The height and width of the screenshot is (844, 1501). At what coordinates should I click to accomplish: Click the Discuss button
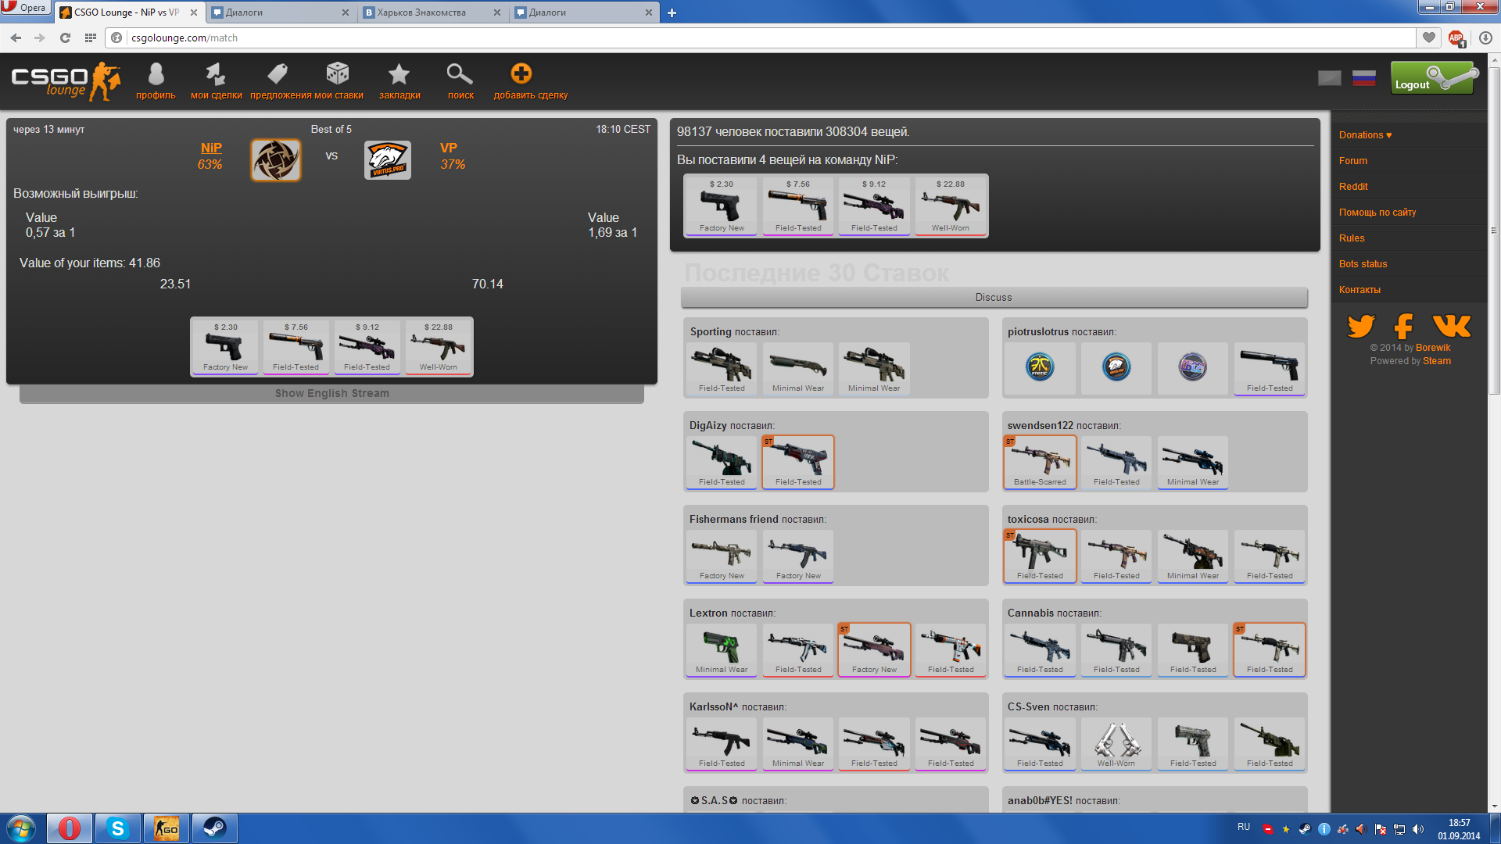click(994, 297)
